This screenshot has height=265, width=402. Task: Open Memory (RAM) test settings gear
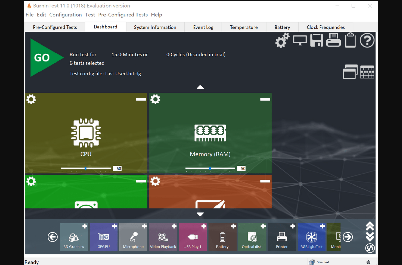(155, 99)
